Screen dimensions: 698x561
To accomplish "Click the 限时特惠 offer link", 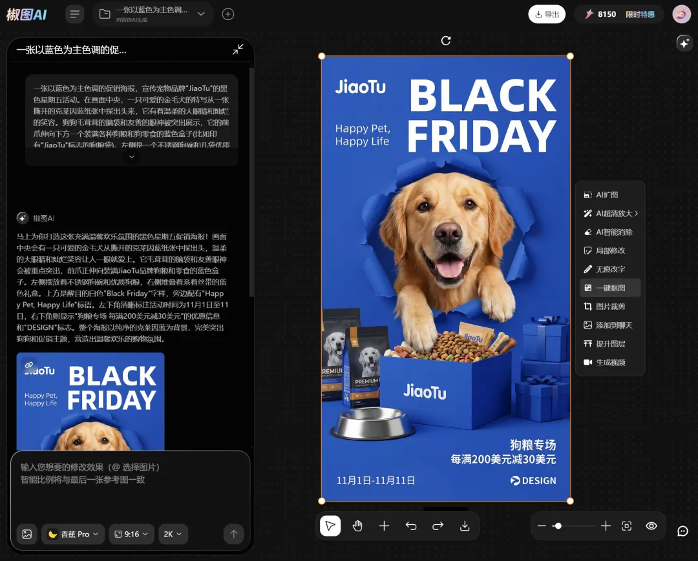I will click(640, 14).
